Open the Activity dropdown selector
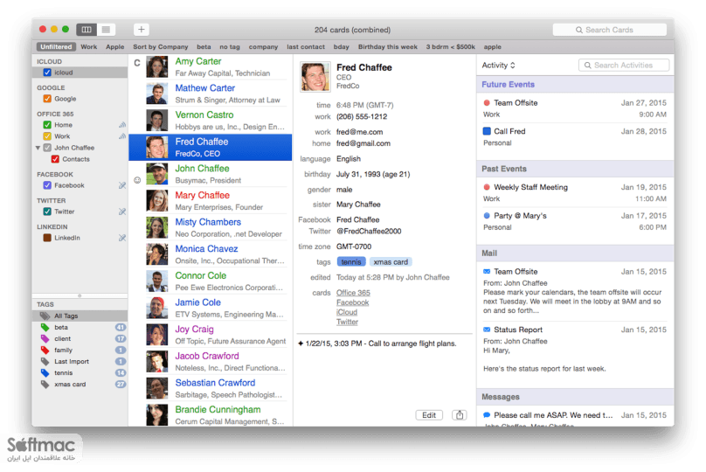The height and width of the screenshot is (472, 706). click(x=498, y=66)
